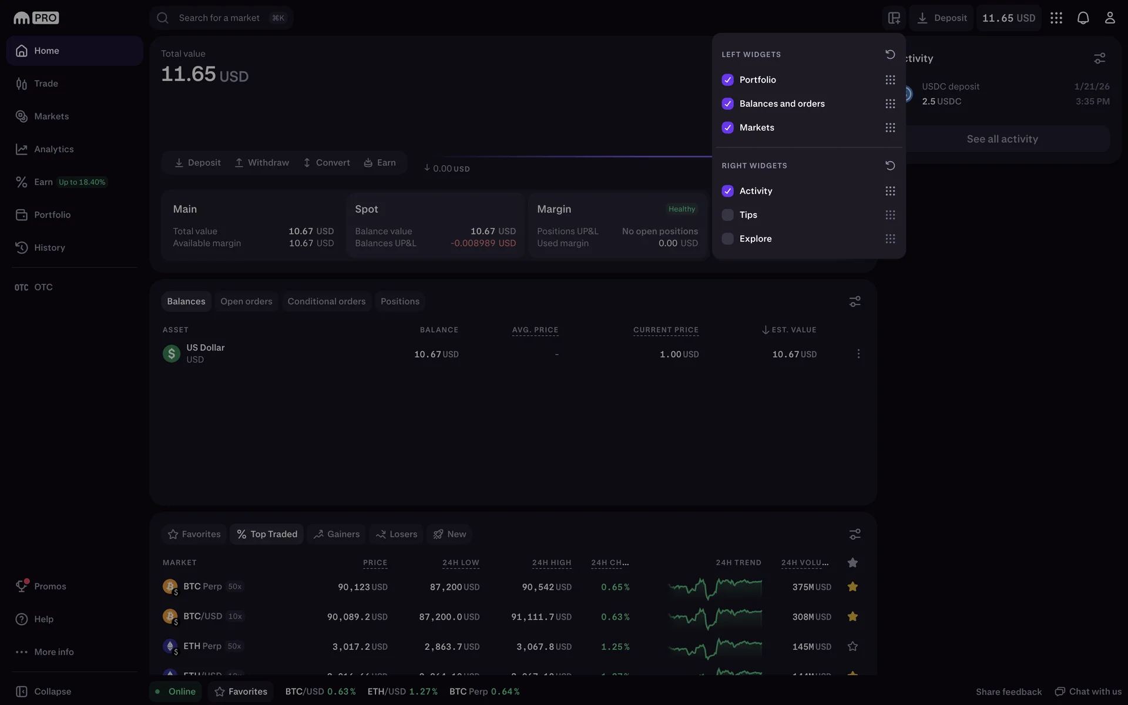Switch to the Open orders tab
The image size is (1128, 705).
click(246, 301)
